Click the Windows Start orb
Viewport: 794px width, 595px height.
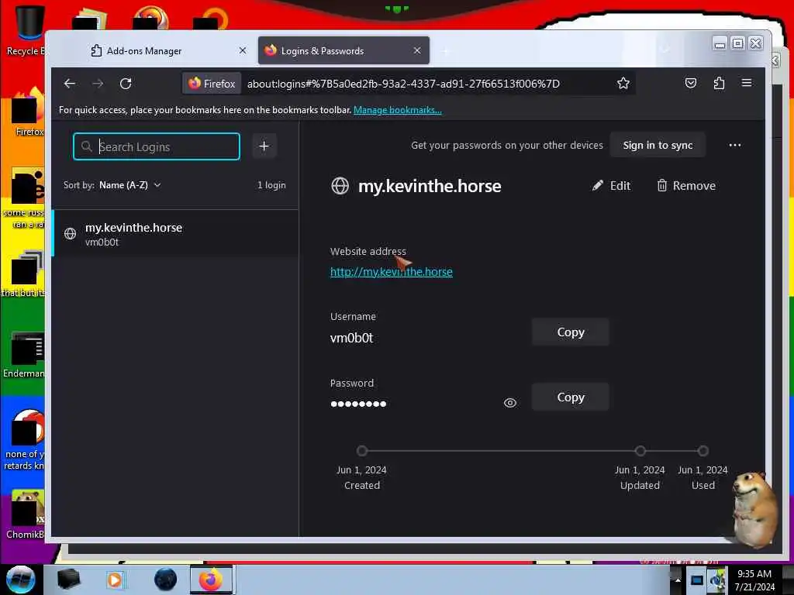coord(20,580)
